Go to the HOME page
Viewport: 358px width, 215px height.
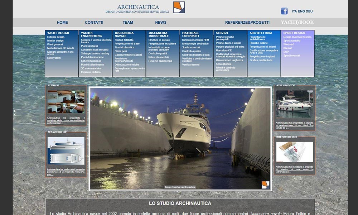tap(62, 22)
